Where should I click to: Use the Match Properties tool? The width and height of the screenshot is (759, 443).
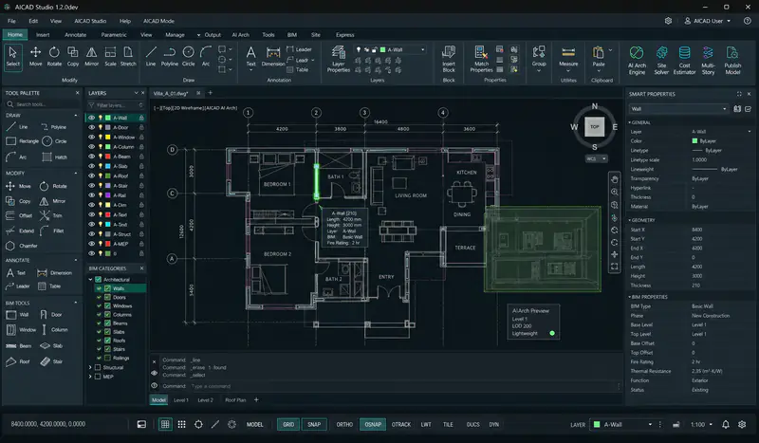481,59
